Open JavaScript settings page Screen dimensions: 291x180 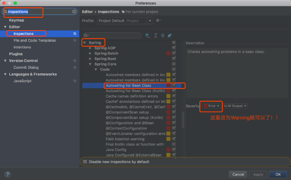click(23, 81)
